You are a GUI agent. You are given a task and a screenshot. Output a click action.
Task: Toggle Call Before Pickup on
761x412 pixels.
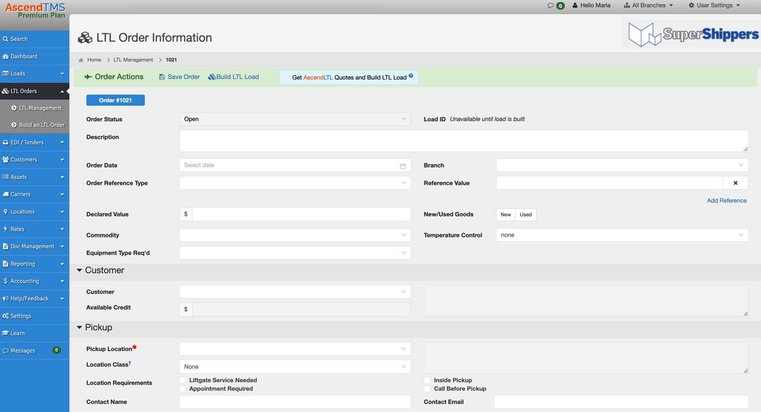point(427,388)
